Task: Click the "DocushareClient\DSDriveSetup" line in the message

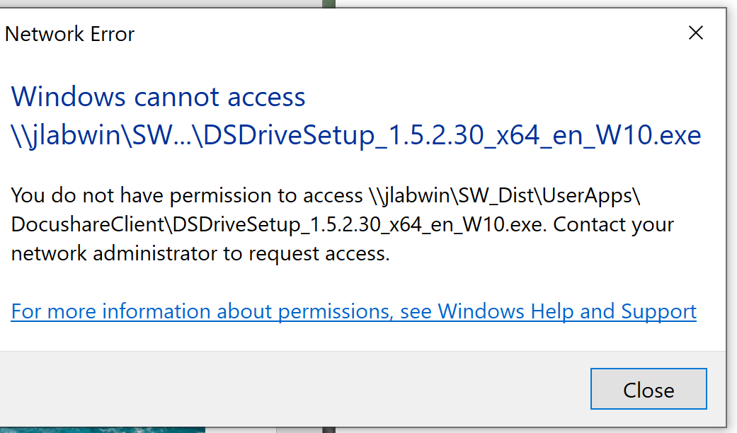Action: tap(156, 224)
